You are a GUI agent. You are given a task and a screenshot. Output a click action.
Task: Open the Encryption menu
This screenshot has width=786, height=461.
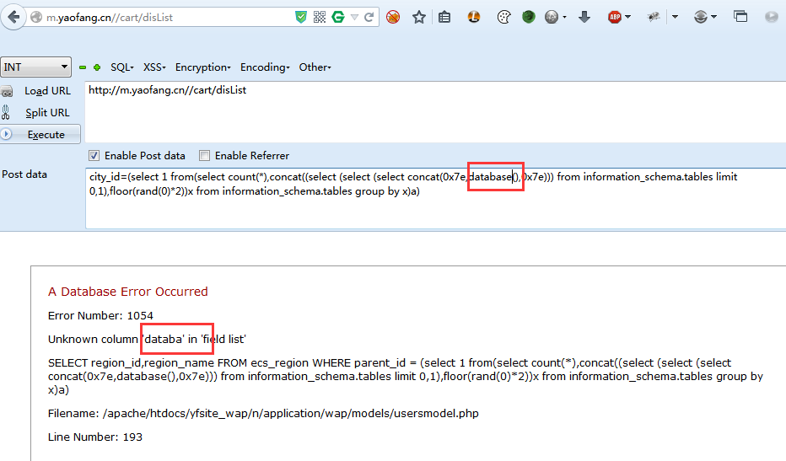point(203,67)
